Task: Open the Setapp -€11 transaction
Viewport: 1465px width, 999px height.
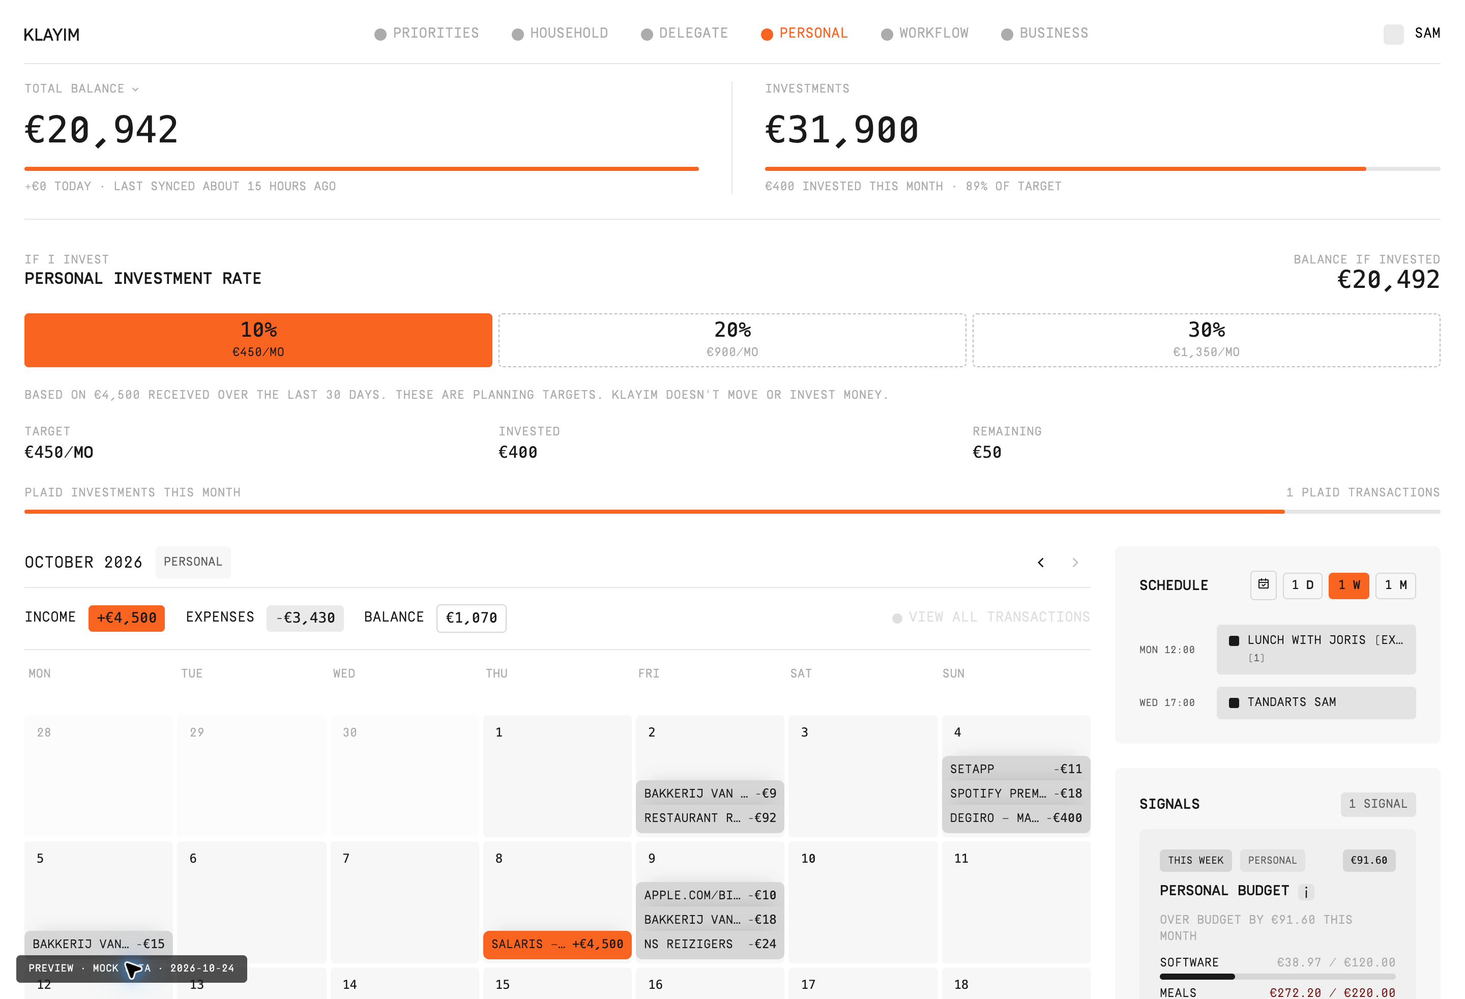Action: [1015, 769]
